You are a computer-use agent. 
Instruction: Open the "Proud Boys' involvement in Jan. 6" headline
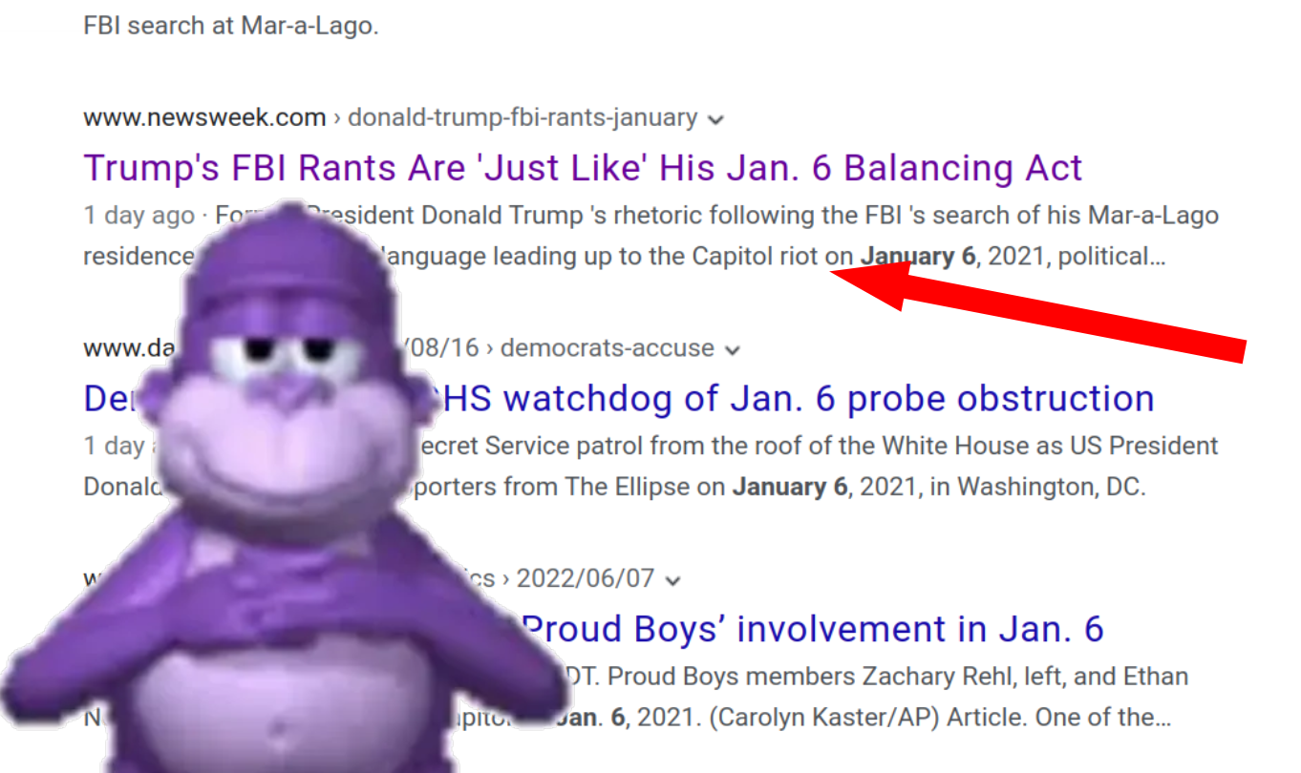[x=812, y=629]
